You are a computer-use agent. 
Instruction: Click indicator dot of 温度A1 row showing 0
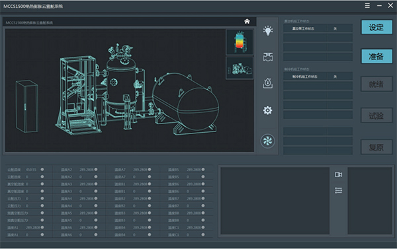coord(42,234)
